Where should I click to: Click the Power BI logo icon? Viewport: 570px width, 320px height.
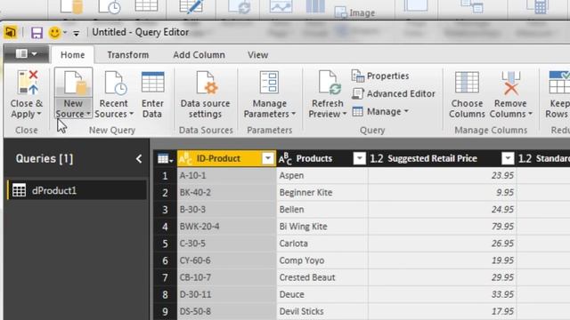pos(11,32)
